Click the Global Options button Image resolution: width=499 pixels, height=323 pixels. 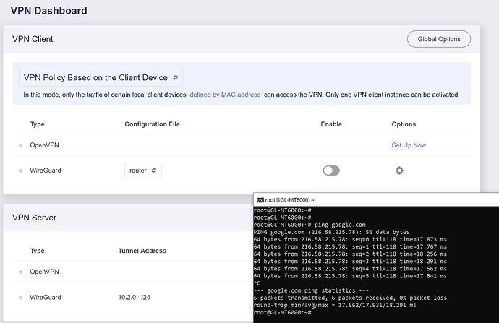(438, 39)
